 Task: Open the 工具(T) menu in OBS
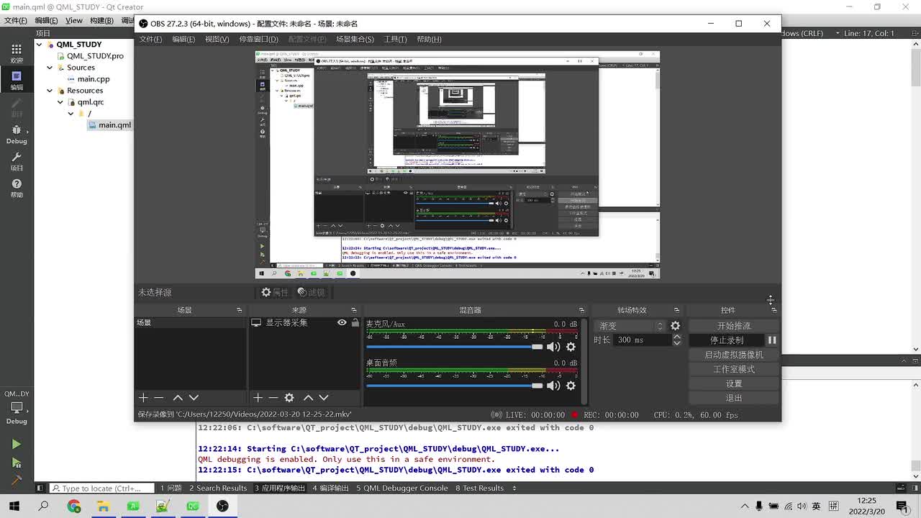click(395, 39)
